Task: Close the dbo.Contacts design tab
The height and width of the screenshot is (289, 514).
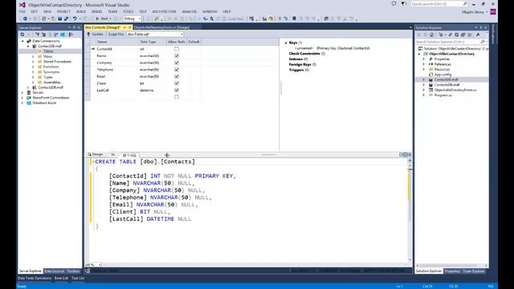Action: click(x=130, y=27)
